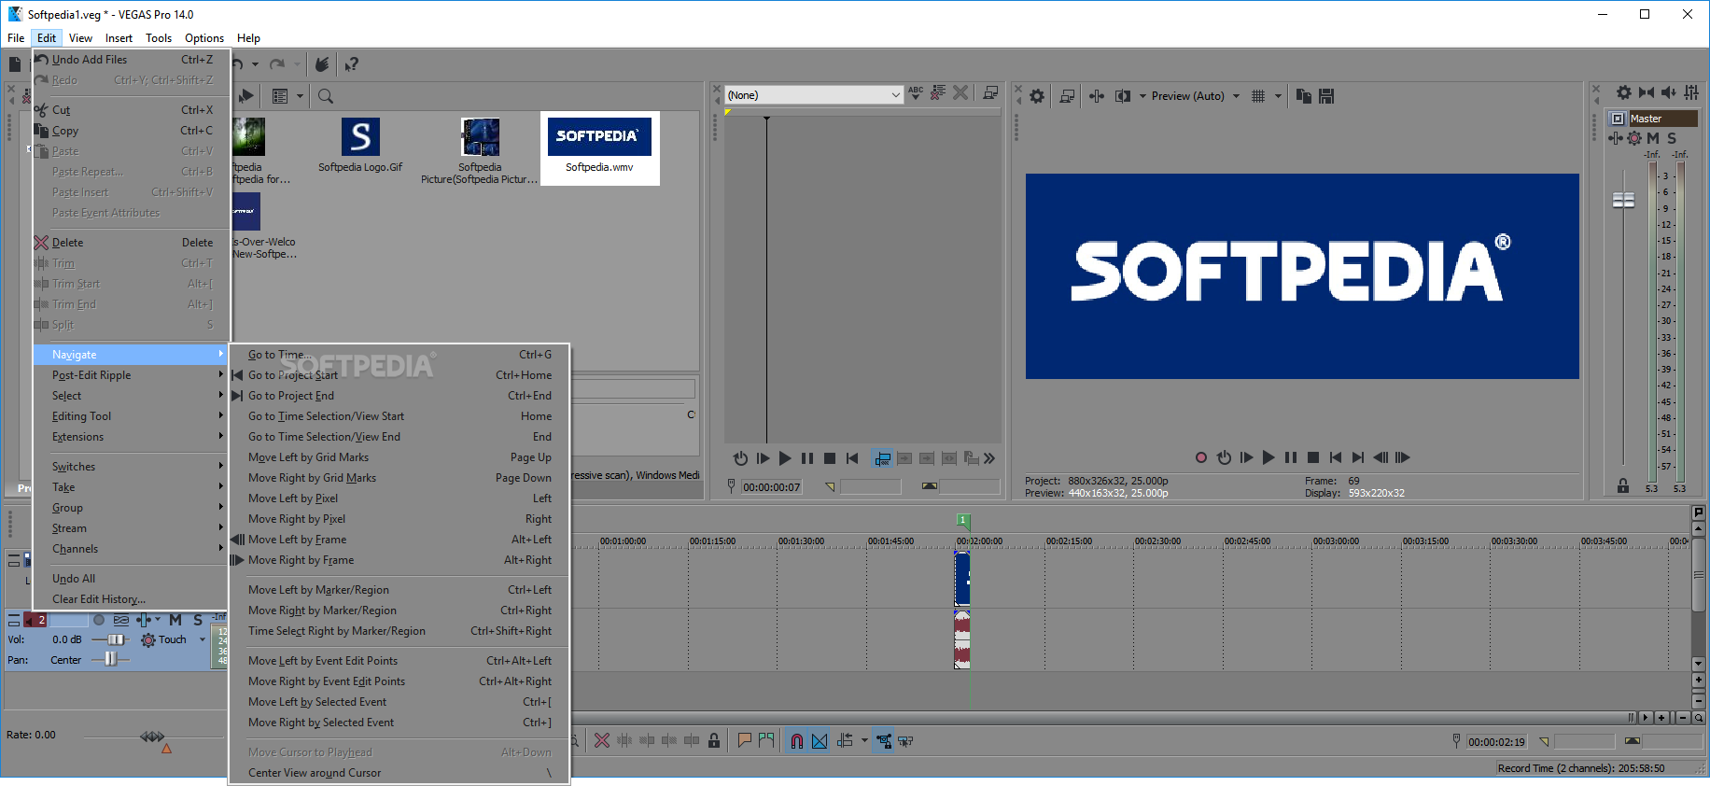Image resolution: width=1710 pixels, height=786 pixels.
Task: Click the timeline cursor timecode field 00:00:02:19
Action: pos(1497,742)
